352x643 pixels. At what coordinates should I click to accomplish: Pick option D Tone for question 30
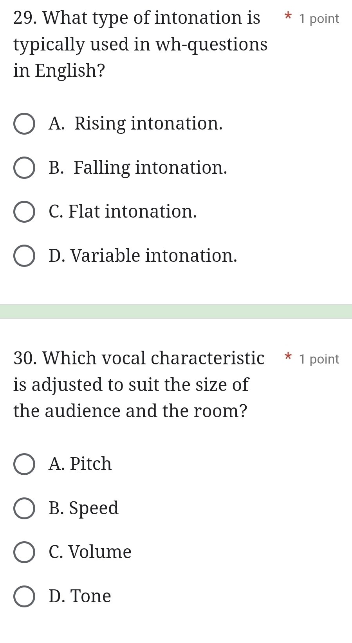(x=24, y=596)
